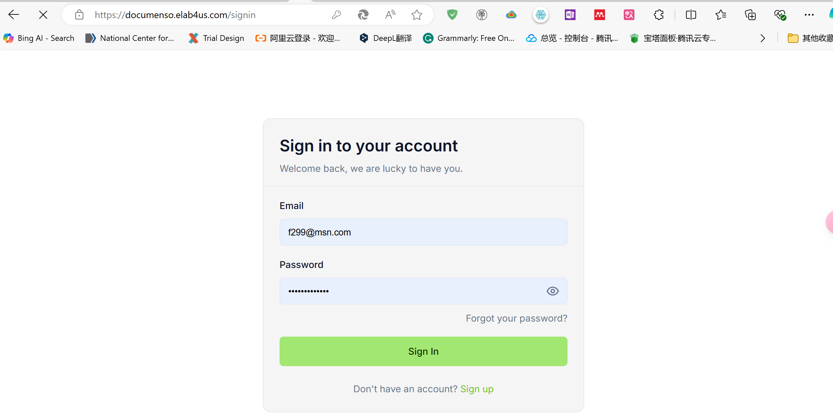The width and height of the screenshot is (833, 415).
Task: Open Settings and more ellipsis menu
Action: pyautogui.click(x=809, y=15)
